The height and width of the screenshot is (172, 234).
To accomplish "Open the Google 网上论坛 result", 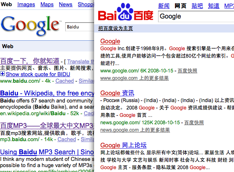I will click(123, 145).
